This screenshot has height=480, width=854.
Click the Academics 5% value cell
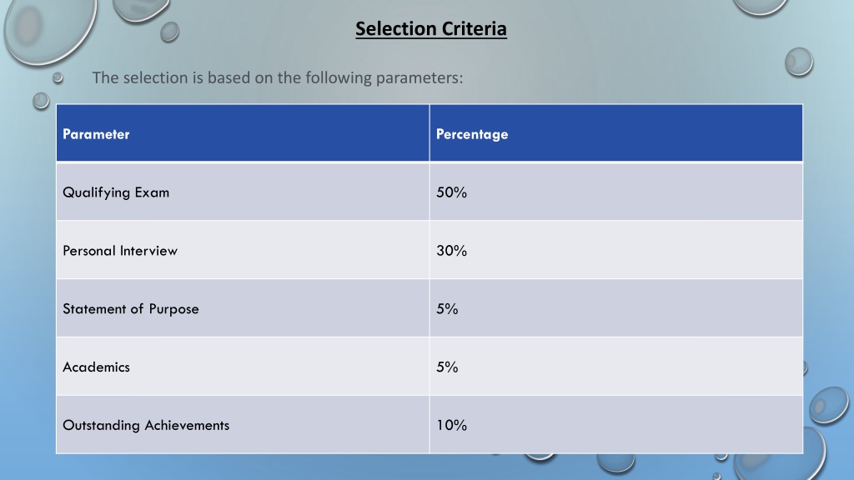pyautogui.click(x=616, y=367)
